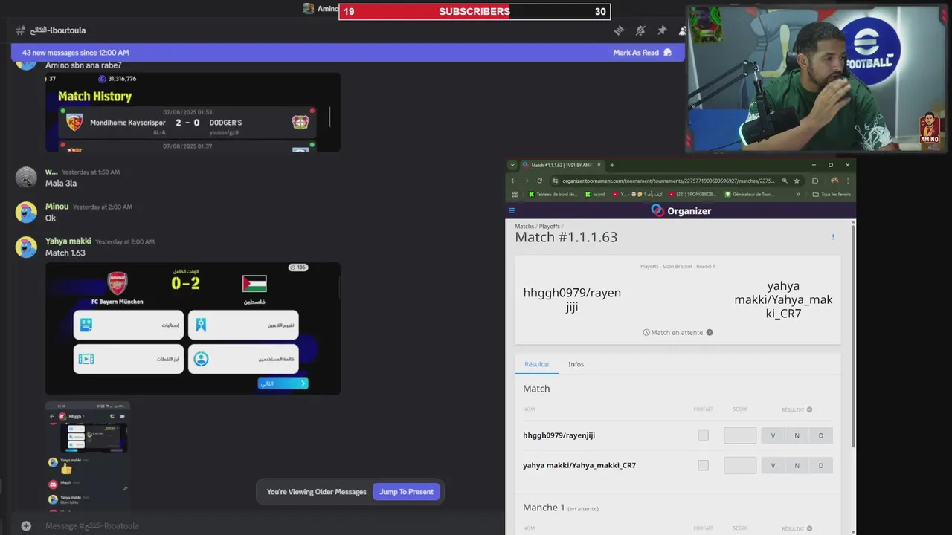Bookmark this page with the star icon

(797, 181)
